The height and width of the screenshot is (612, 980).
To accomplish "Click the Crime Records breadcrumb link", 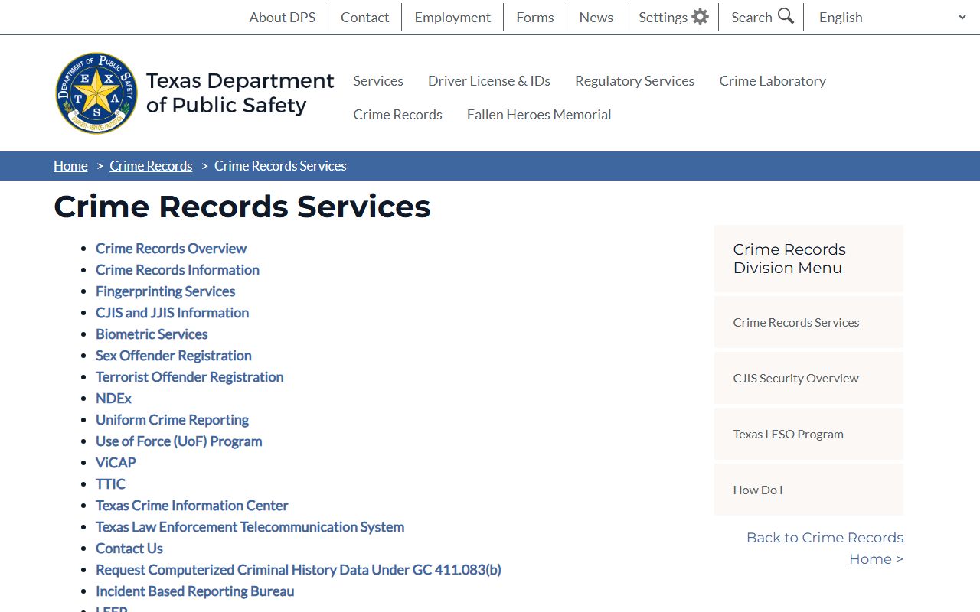I will (x=151, y=166).
